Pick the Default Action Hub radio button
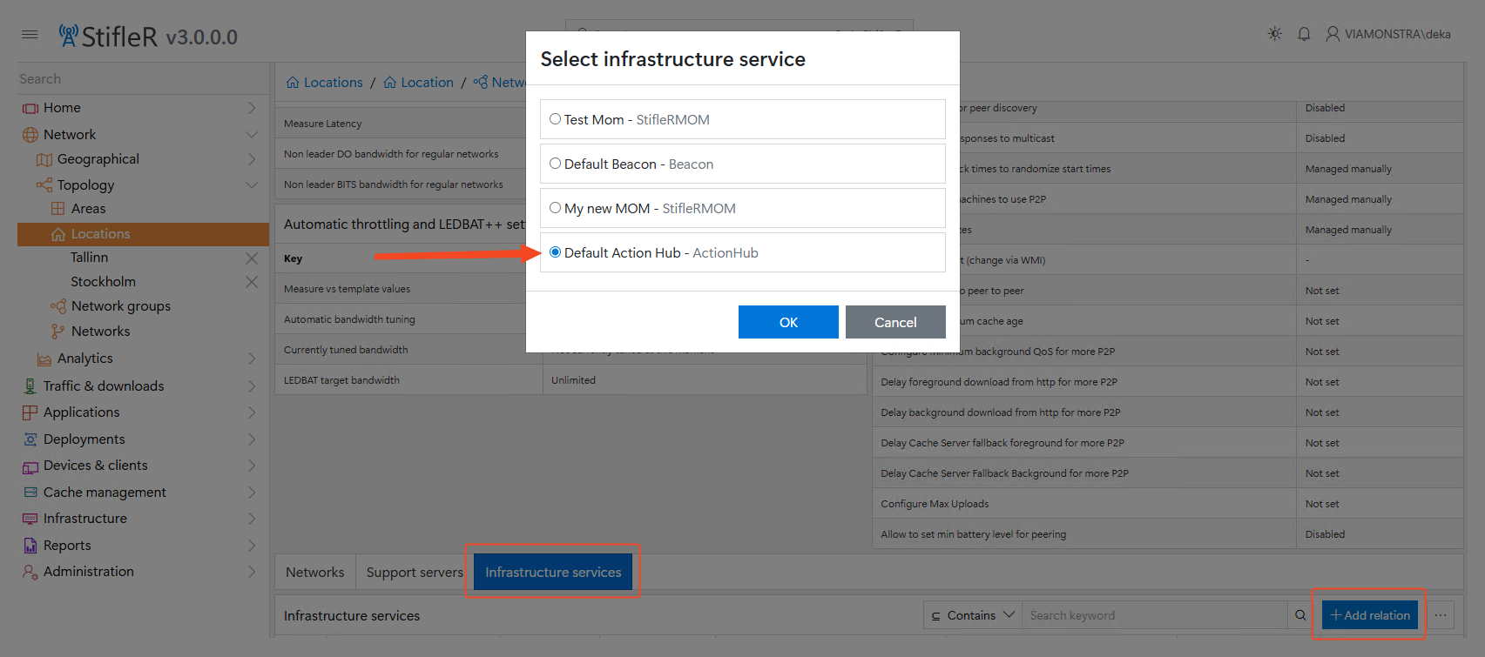The height and width of the screenshot is (657, 1485). tap(555, 252)
